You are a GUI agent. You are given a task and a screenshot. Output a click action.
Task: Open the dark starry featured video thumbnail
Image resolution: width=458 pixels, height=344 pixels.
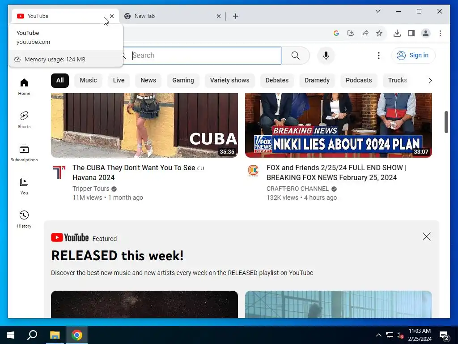click(x=144, y=304)
